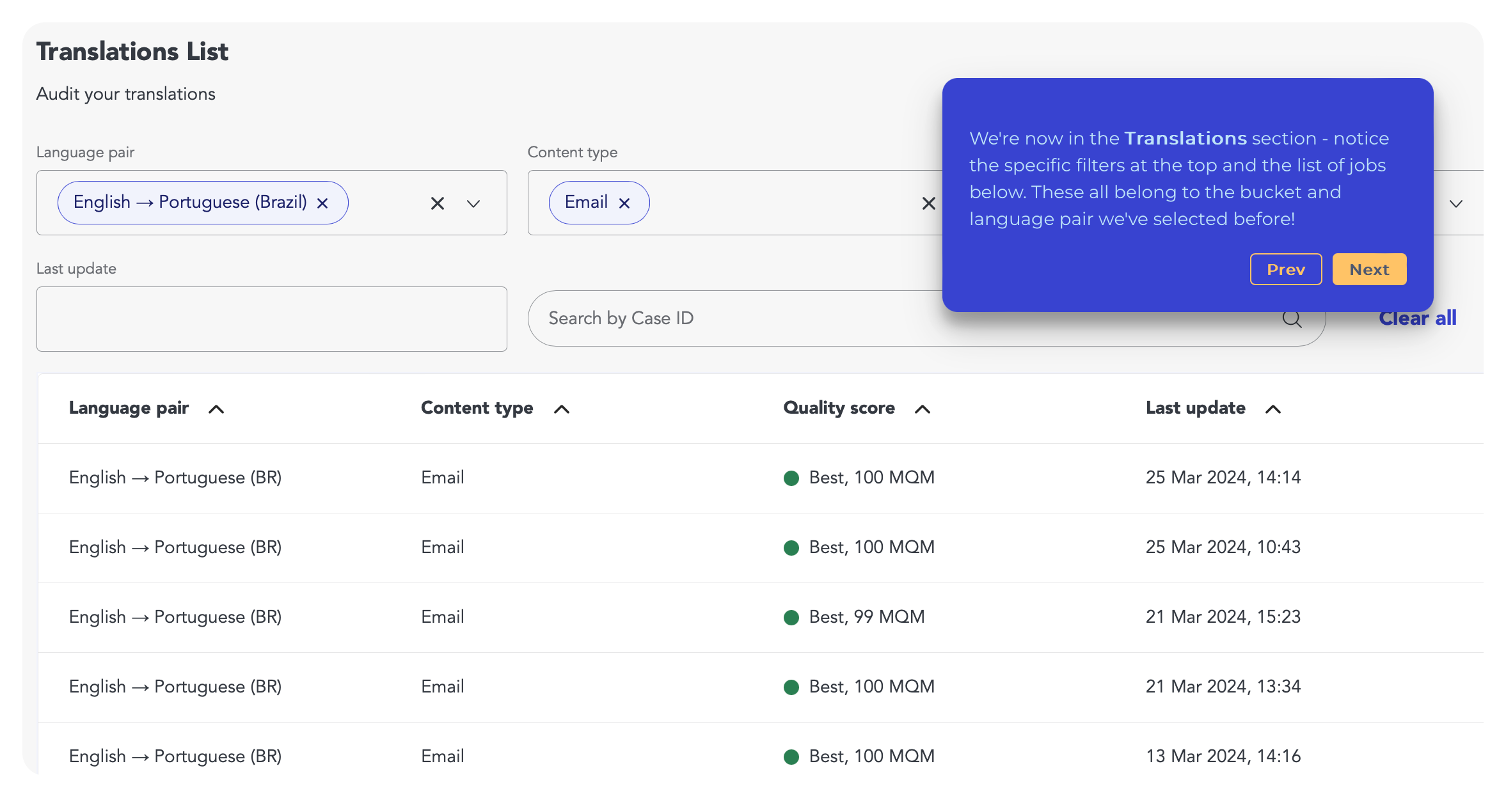Viewport: 1506px width, 798px height.
Task: Sort by Quality score column arrow
Action: pyautogui.click(x=923, y=409)
